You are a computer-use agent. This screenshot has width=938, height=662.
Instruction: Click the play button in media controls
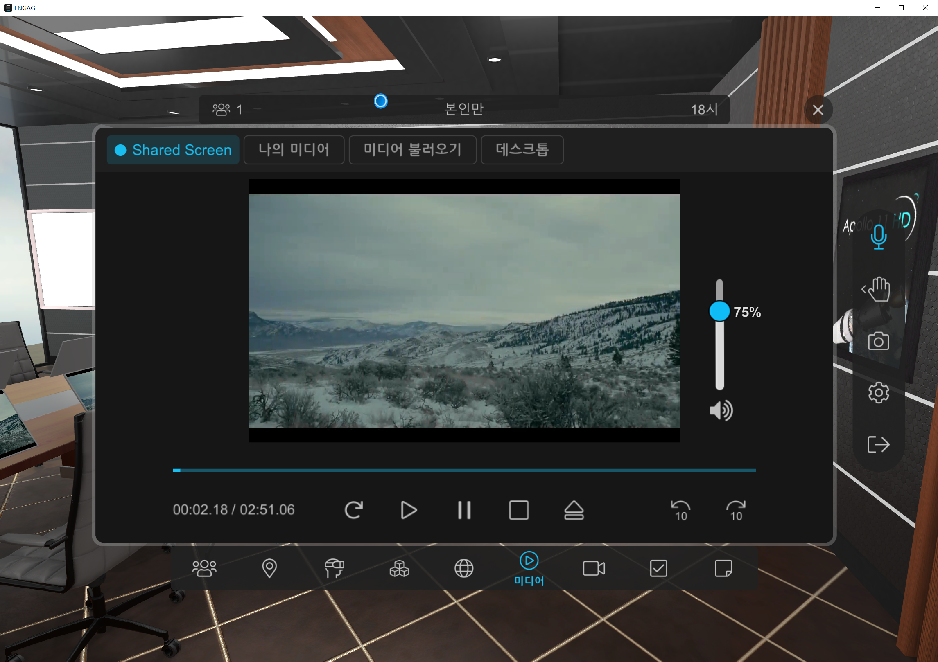point(409,510)
